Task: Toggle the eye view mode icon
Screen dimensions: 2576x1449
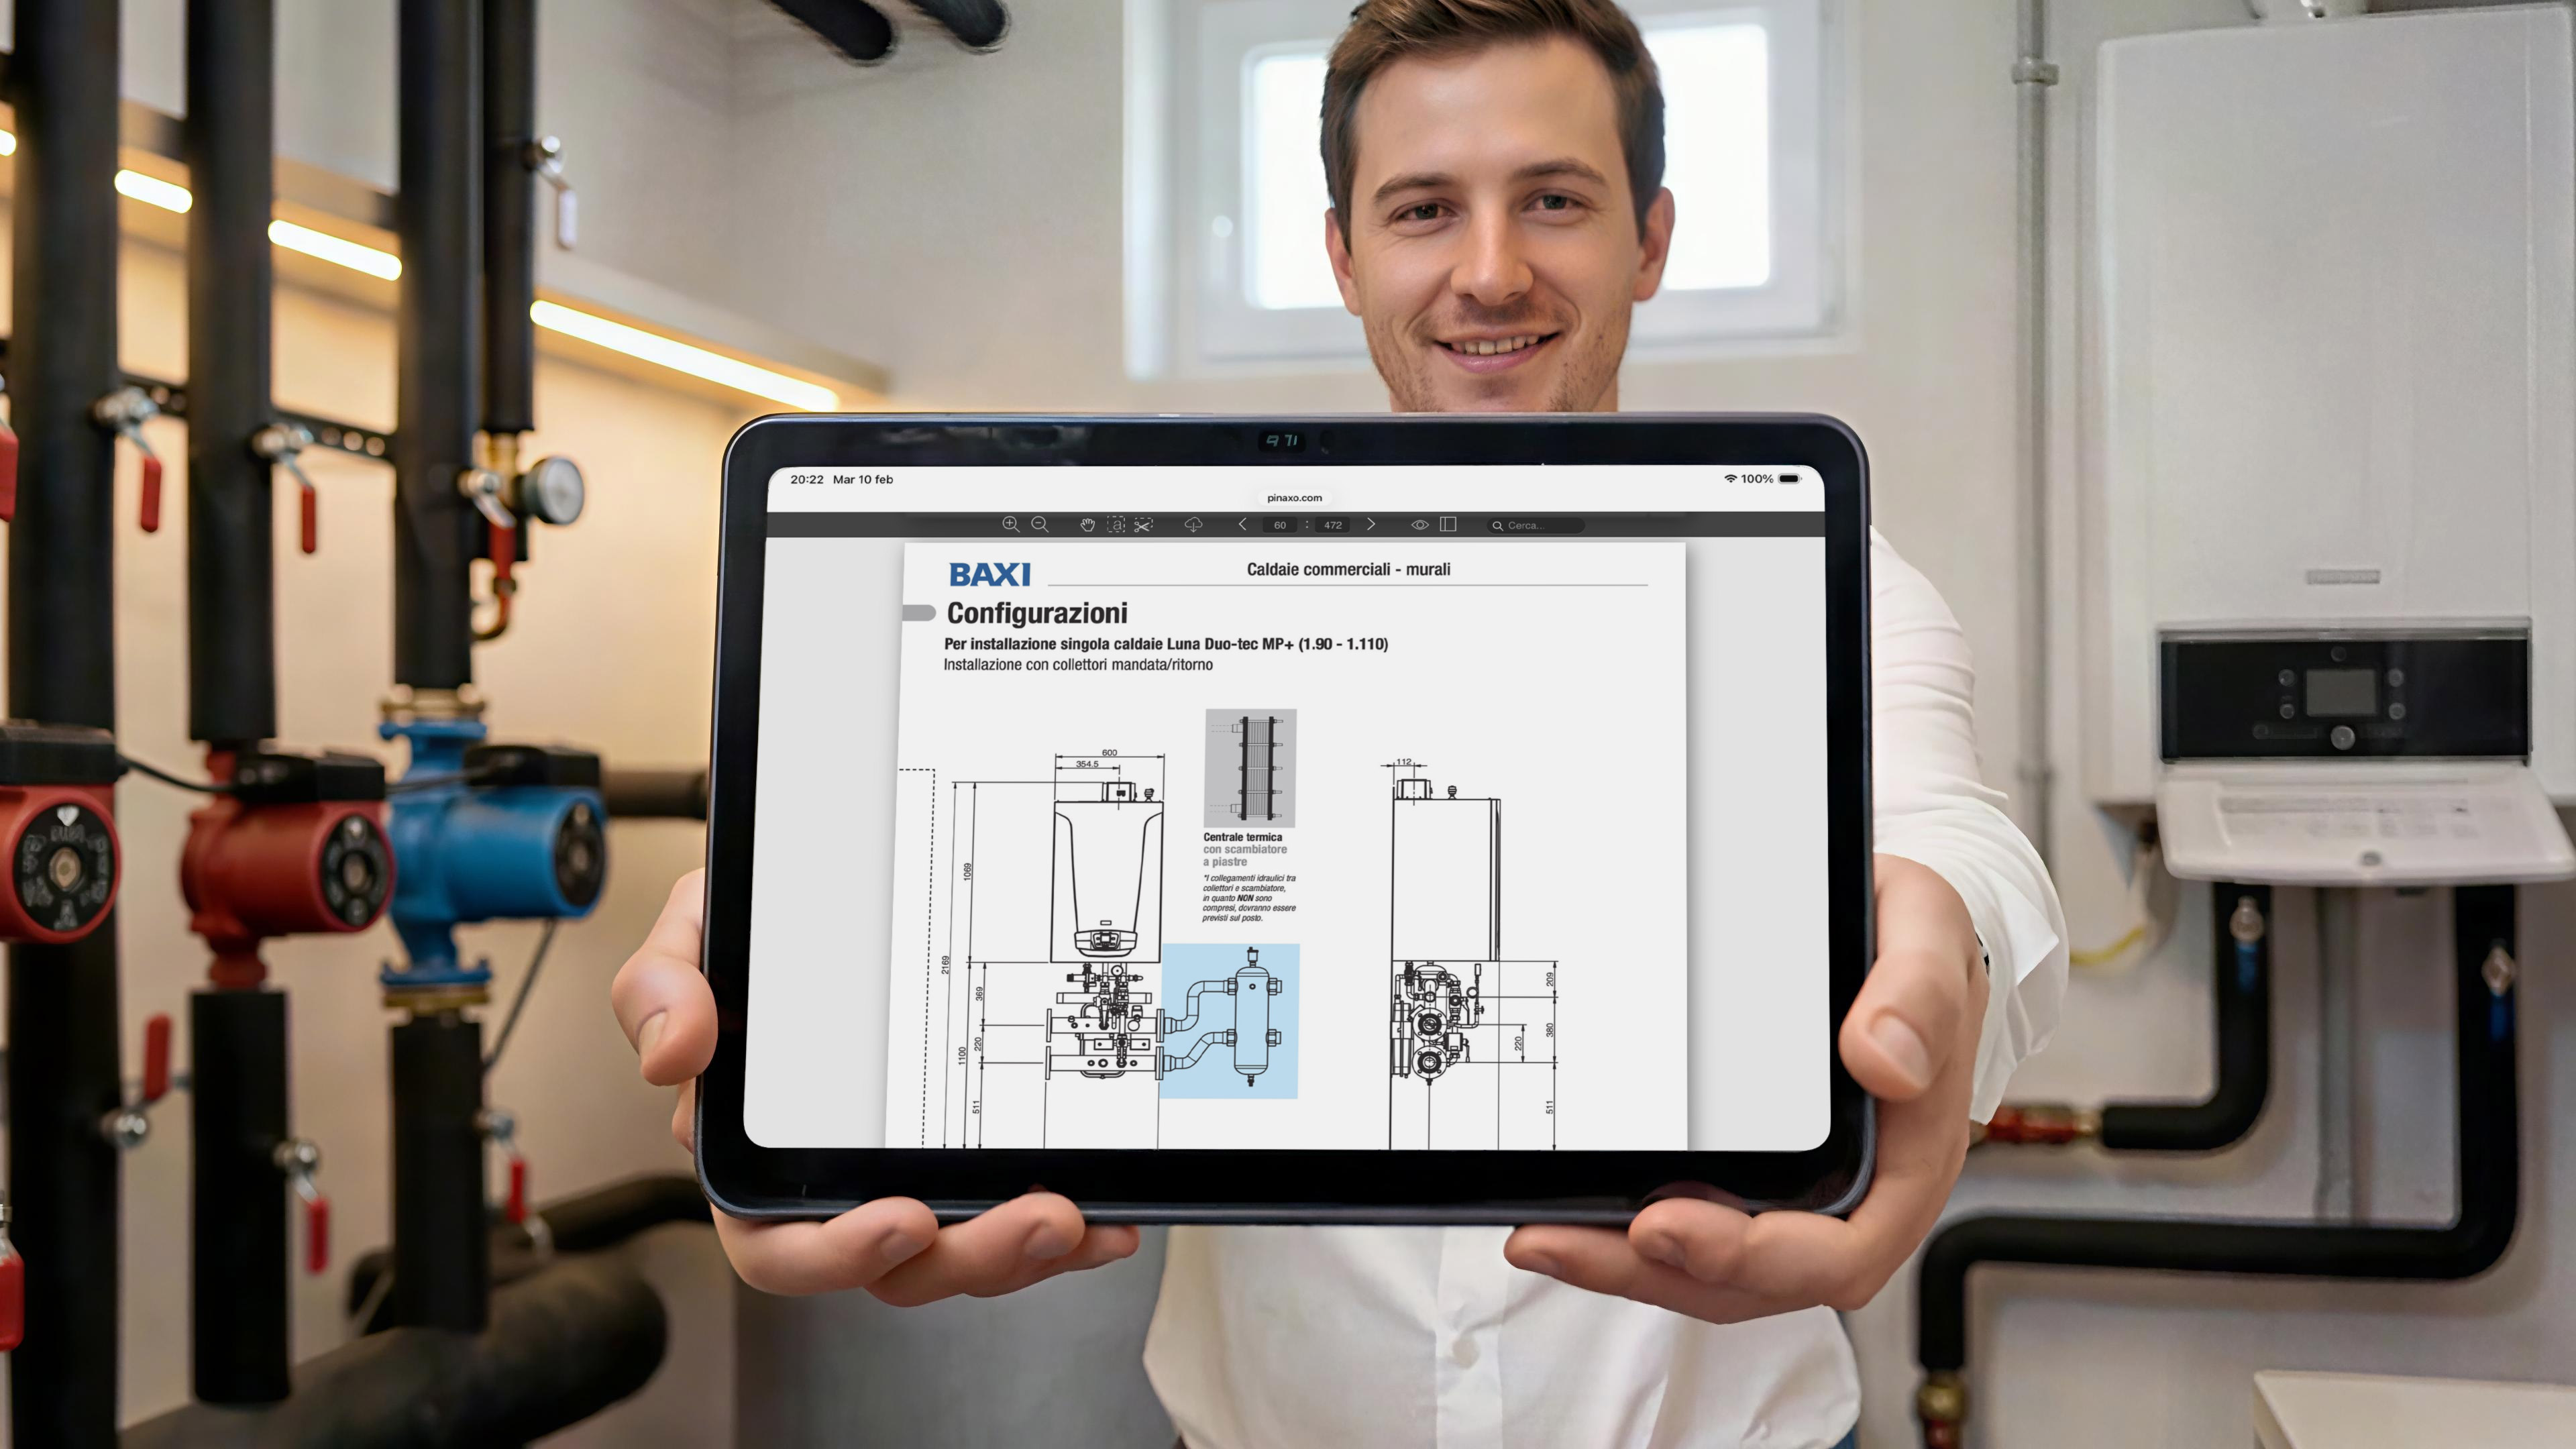Action: coord(1419,524)
